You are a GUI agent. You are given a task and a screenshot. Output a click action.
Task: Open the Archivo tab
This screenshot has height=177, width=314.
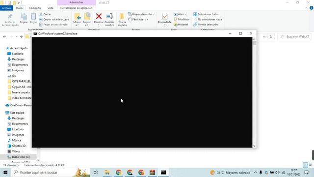pos(6,8)
